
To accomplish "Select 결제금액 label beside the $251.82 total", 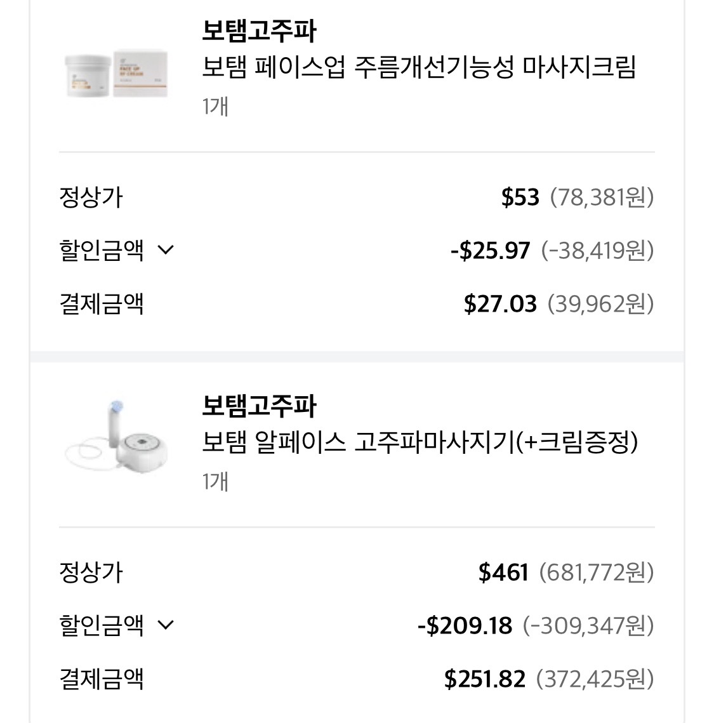I will pyautogui.click(x=102, y=679).
